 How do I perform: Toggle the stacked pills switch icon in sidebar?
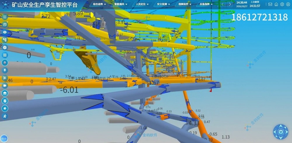tap(5, 101)
